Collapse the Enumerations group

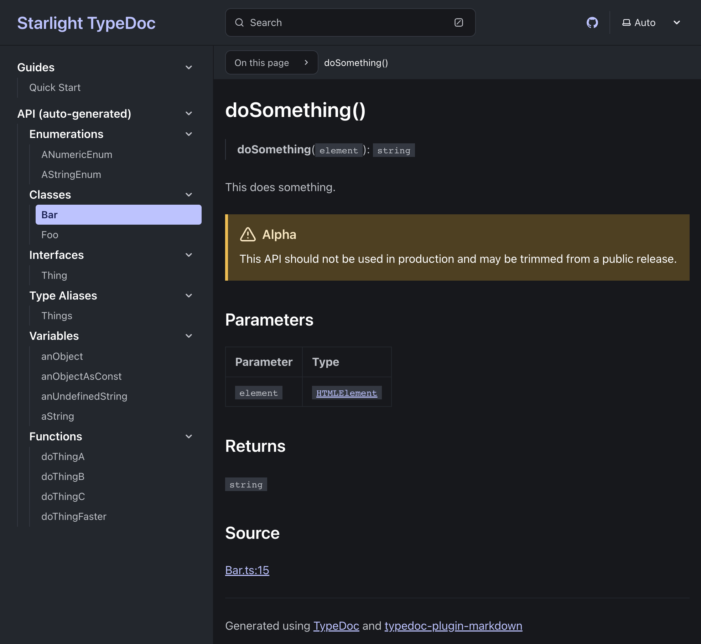188,134
